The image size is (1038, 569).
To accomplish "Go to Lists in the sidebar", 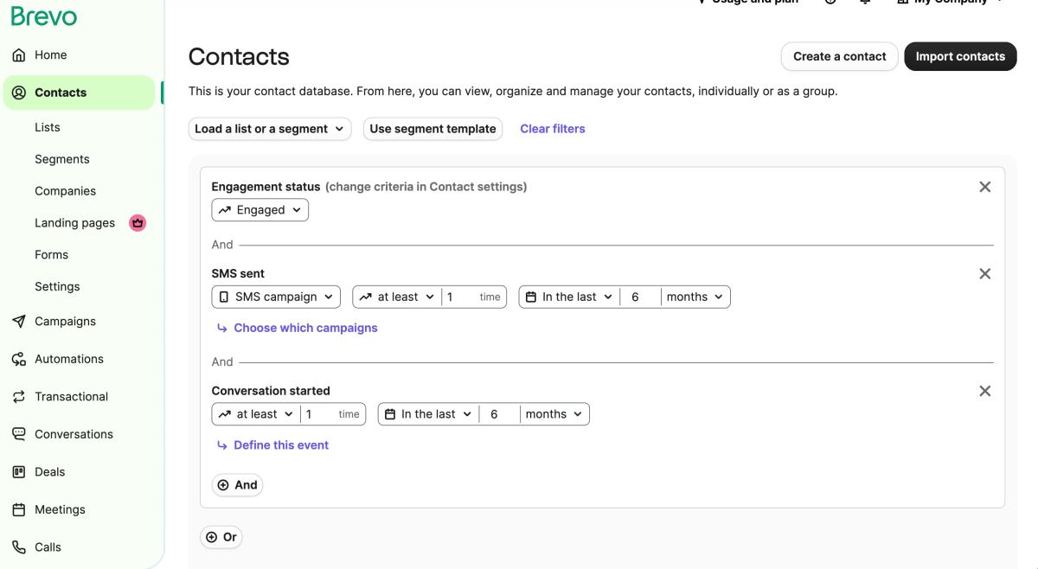I will click(x=48, y=127).
